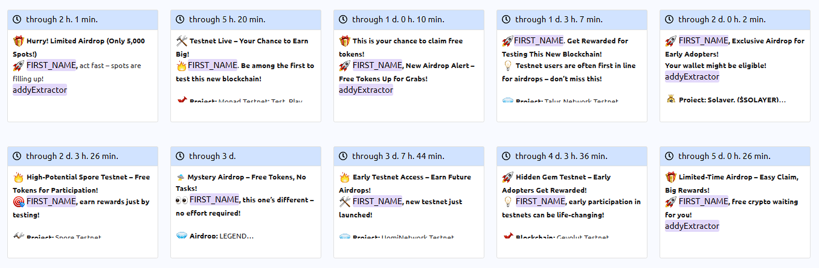Click the money bag emoji next to "Project: Solayer"
Image resolution: width=819 pixels, height=268 pixels.
click(670, 99)
